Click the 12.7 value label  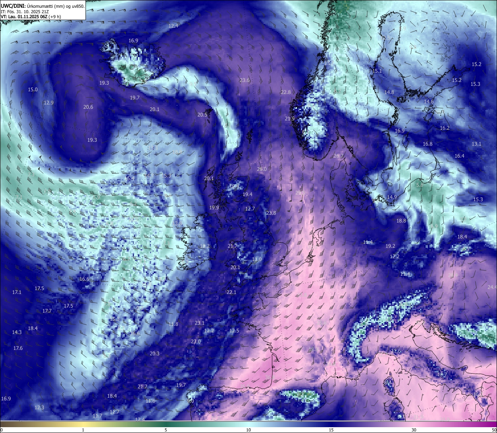[x=250, y=209]
